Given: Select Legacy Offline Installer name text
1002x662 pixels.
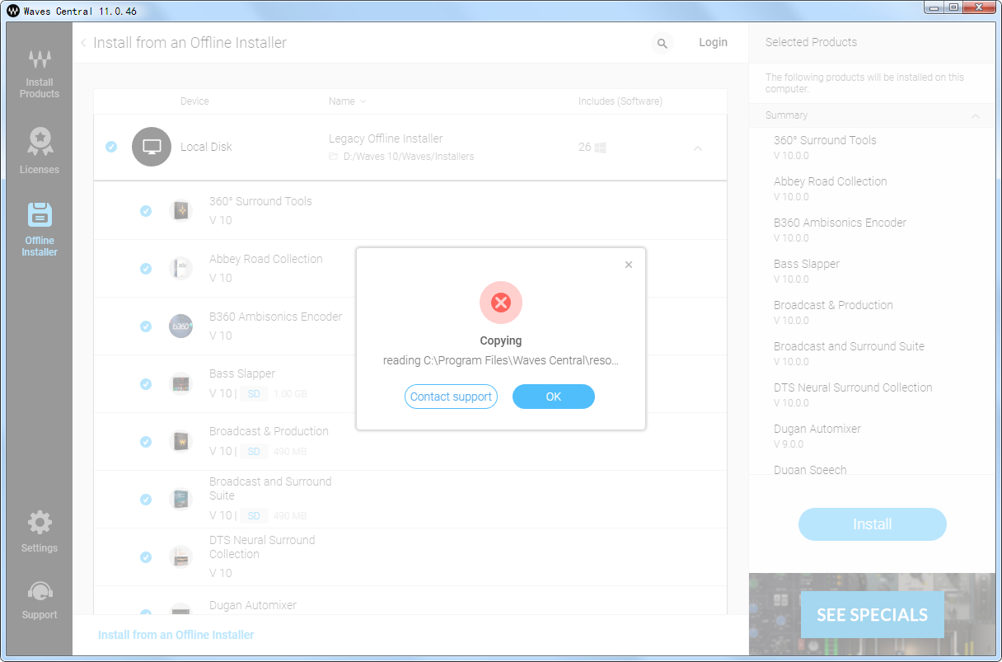Looking at the screenshot, I should [386, 139].
